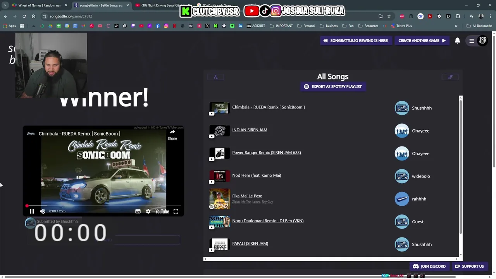Click Songbattle.io Rewind Is Here button
Image resolution: width=496 pixels, height=279 pixels.
(356, 40)
